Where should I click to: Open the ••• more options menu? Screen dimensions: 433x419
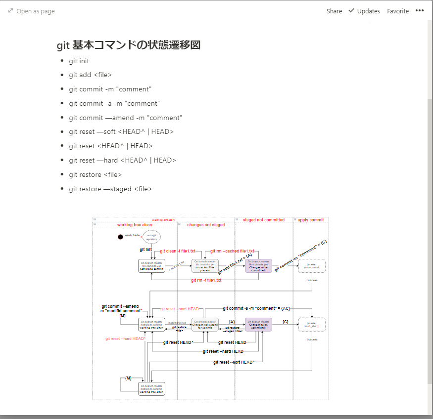(420, 11)
